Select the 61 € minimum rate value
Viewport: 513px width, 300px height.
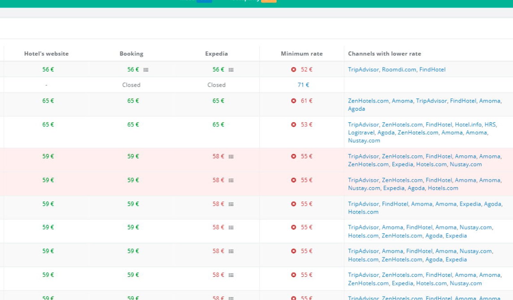point(307,101)
